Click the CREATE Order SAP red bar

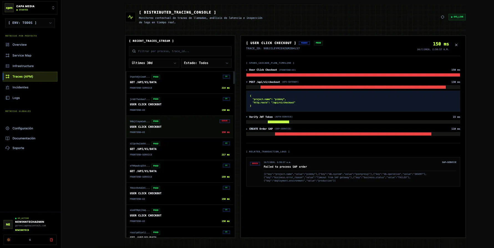(353, 134)
